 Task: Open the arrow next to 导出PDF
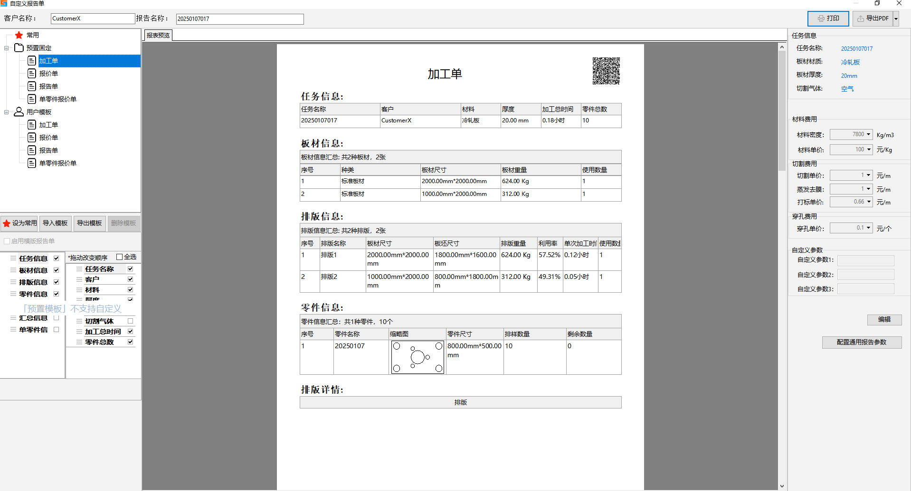pyautogui.click(x=896, y=19)
